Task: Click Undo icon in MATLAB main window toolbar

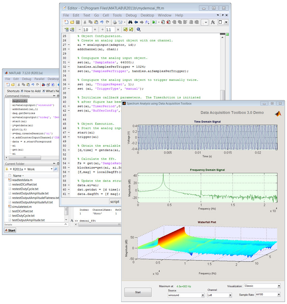Action: (x=33, y=85)
